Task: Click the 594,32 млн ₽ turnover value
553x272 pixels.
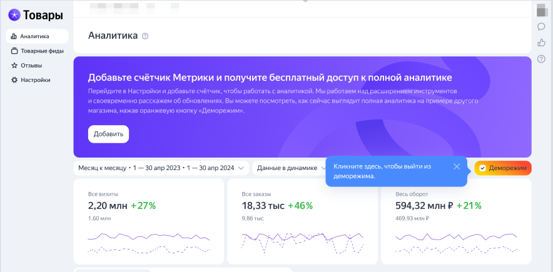Action: pos(424,206)
